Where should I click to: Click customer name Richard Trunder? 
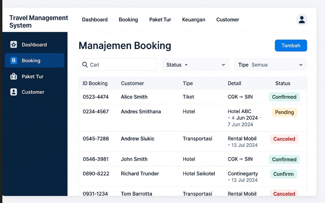(140, 174)
